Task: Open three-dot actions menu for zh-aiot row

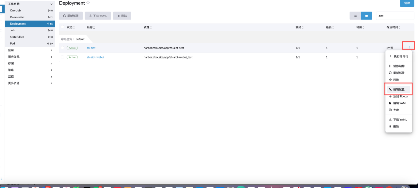Action: point(409,48)
